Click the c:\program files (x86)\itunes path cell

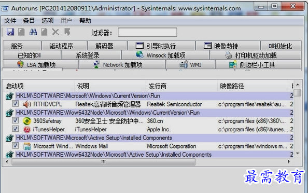pyautogui.click(x=253, y=129)
